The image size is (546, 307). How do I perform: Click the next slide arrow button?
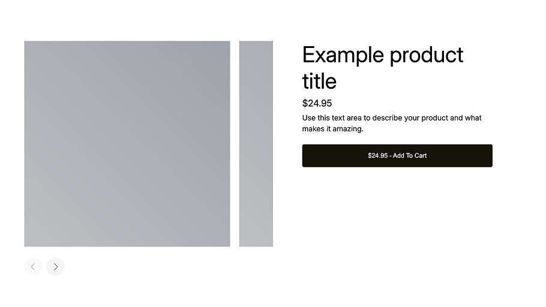coord(55,267)
